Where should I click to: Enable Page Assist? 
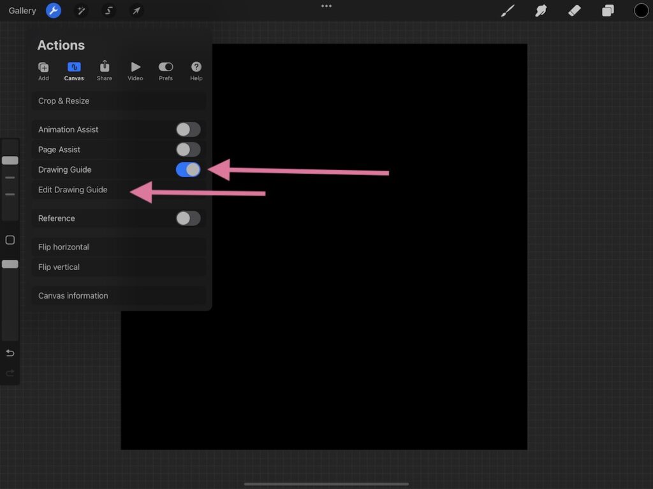(x=187, y=149)
